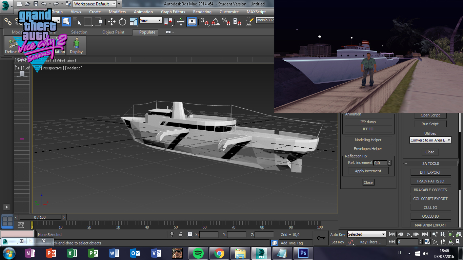Select the Select Object tool
This screenshot has width=463, height=260.
pyautogui.click(x=66, y=21)
